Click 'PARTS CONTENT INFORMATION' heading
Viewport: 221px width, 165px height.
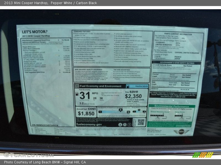pos(178,34)
